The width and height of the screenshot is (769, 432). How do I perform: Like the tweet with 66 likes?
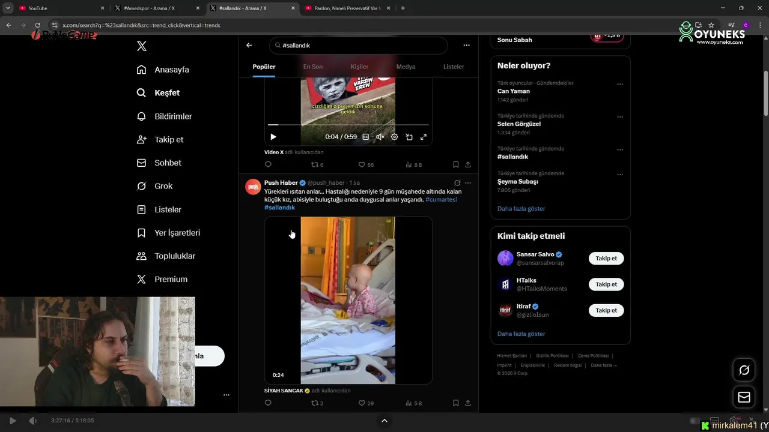(366, 164)
